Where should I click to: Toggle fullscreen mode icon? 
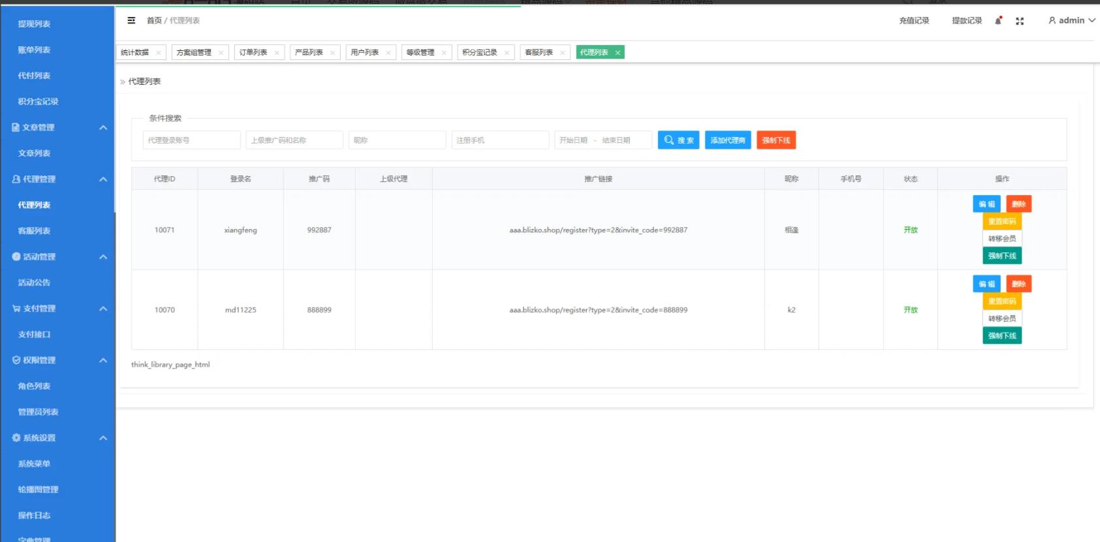tap(1020, 21)
